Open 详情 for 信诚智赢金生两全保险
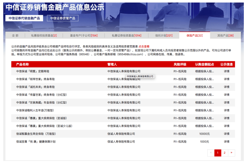Viewport: 246px width, 166px height. [226, 134]
